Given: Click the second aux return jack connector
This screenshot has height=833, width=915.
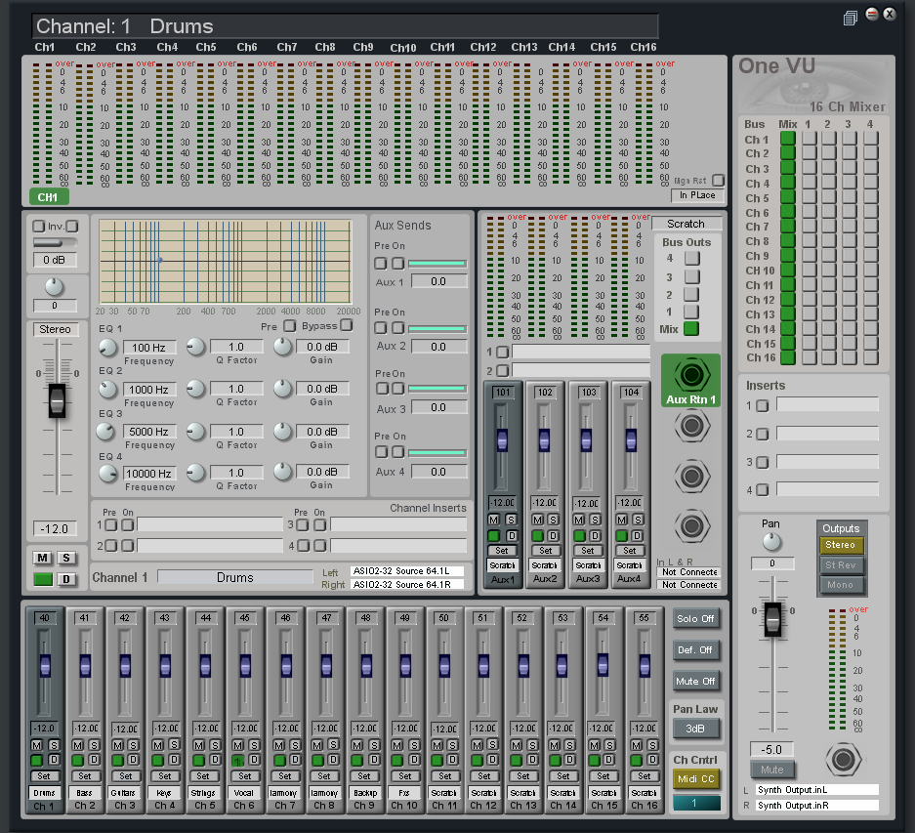Looking at the screenshot, I should point(690,427).
